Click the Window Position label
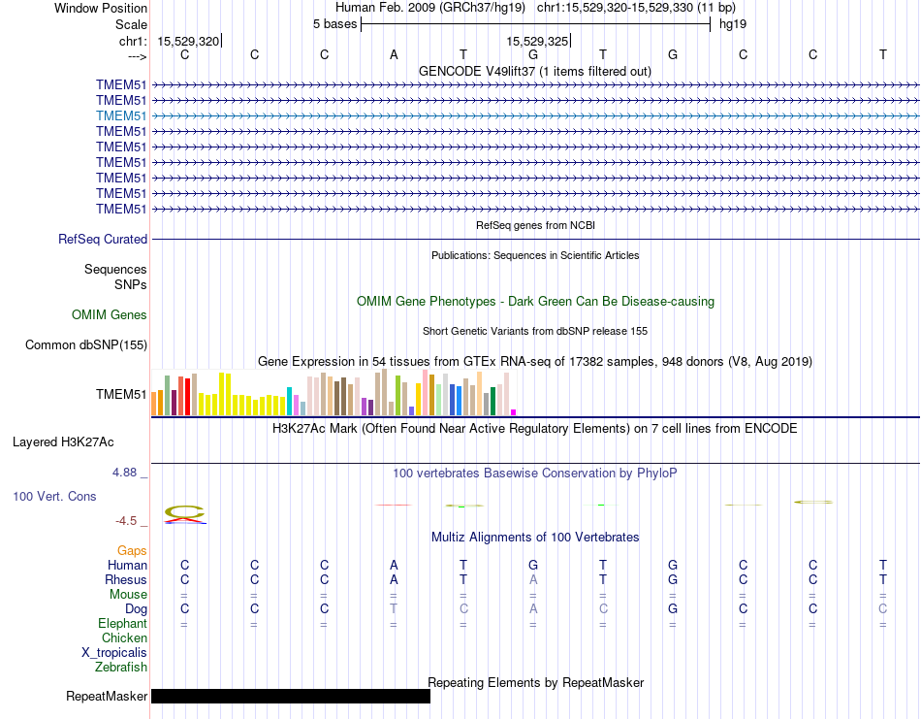The height and width of the screenshot is (719, 921). click(101, 8)
